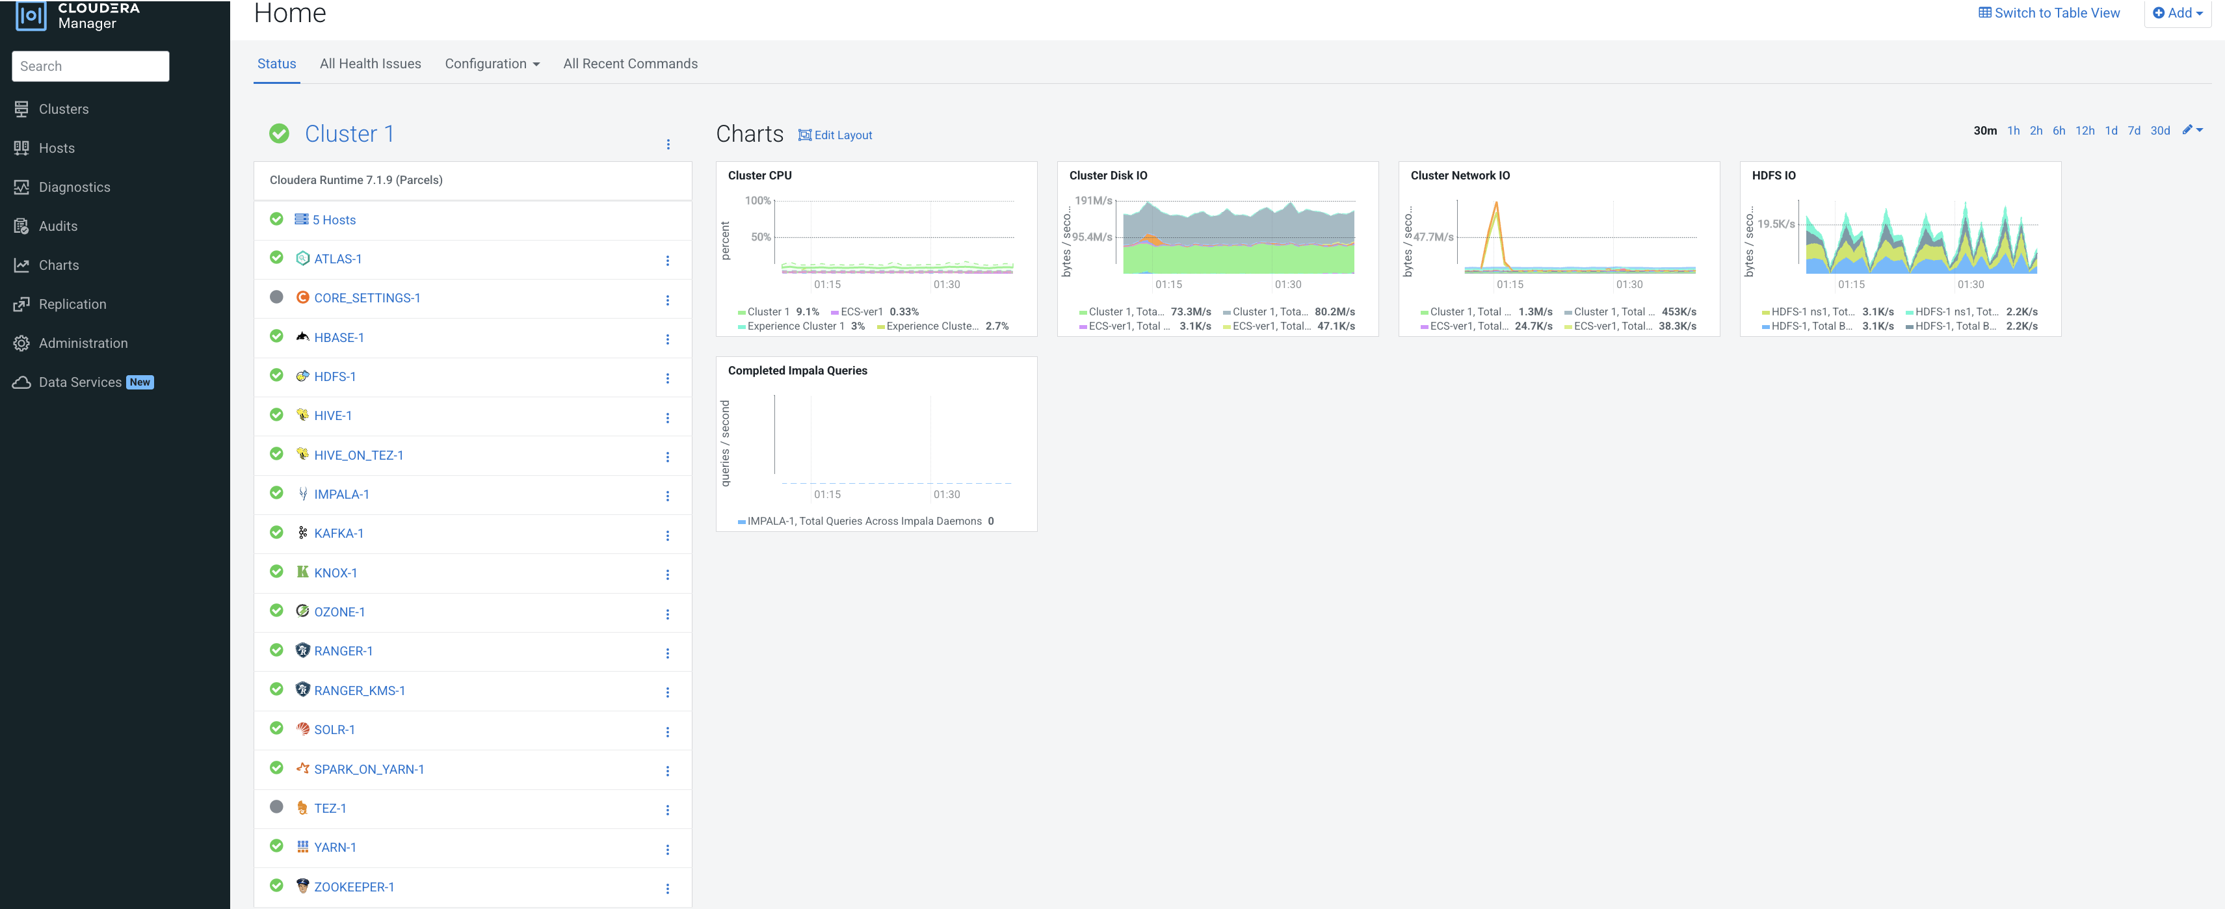Click the Edit Layout icon

(x=804, y=135)
